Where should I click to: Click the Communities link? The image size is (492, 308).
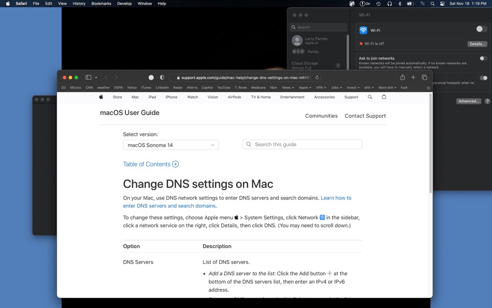[x=321, y=116]
